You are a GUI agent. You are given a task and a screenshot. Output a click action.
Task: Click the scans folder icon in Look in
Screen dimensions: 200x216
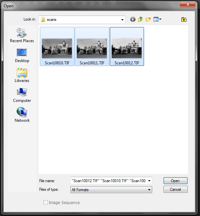pyautogui.click(x=43, y=20)
